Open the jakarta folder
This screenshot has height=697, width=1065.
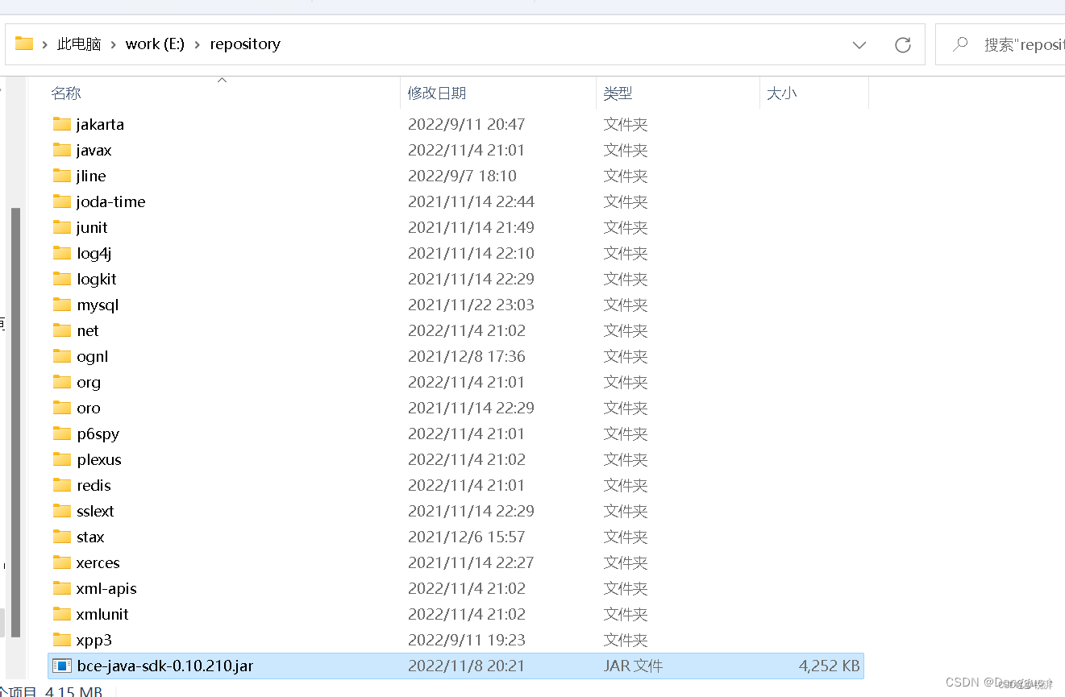pos(102,124)
